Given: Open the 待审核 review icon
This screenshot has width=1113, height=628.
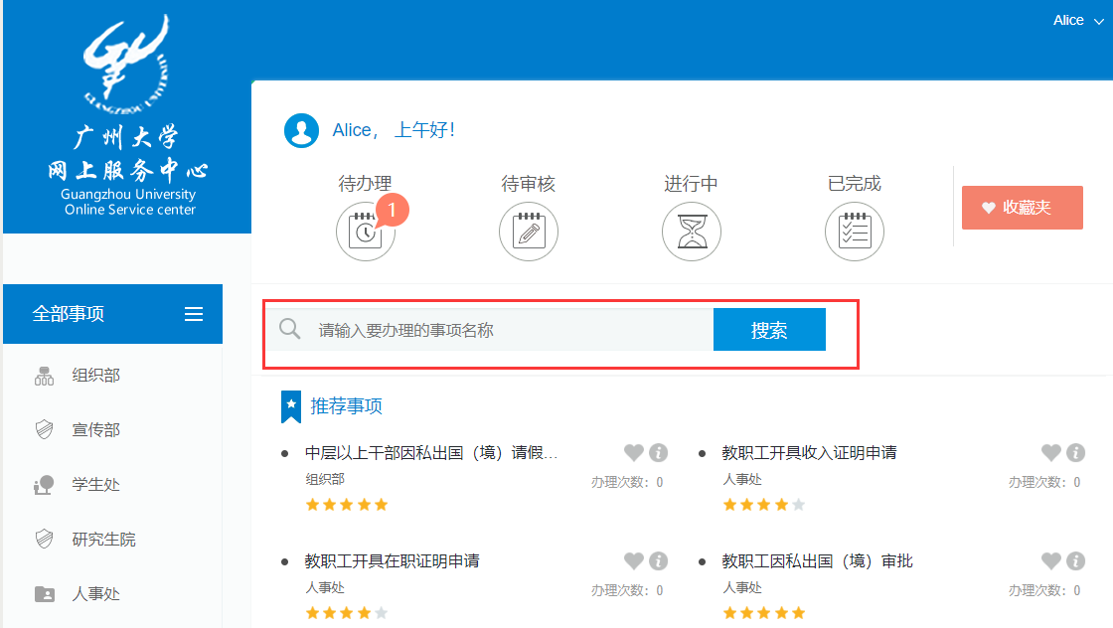Looking at the screenshot, I should 528,232.
